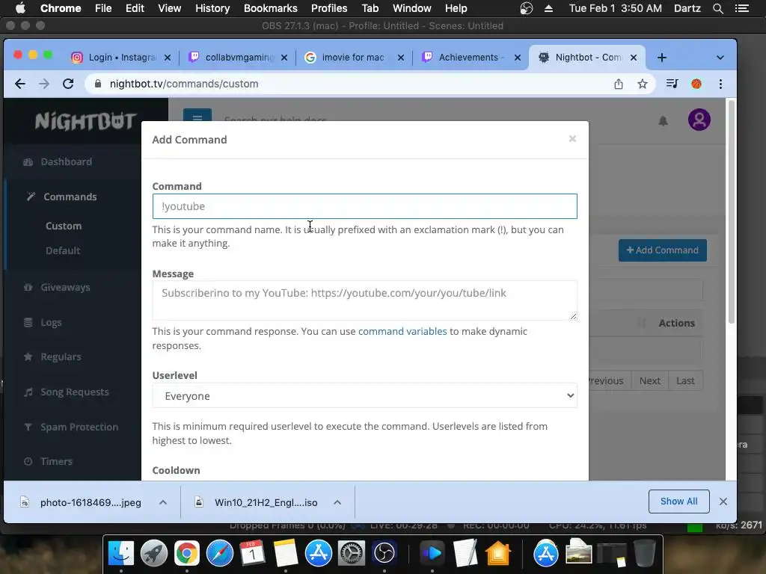Image resolution: width=766 pixels, height=574 pixels.
Task: Open the media control playlist icon
Action: [x=672, y=84]
